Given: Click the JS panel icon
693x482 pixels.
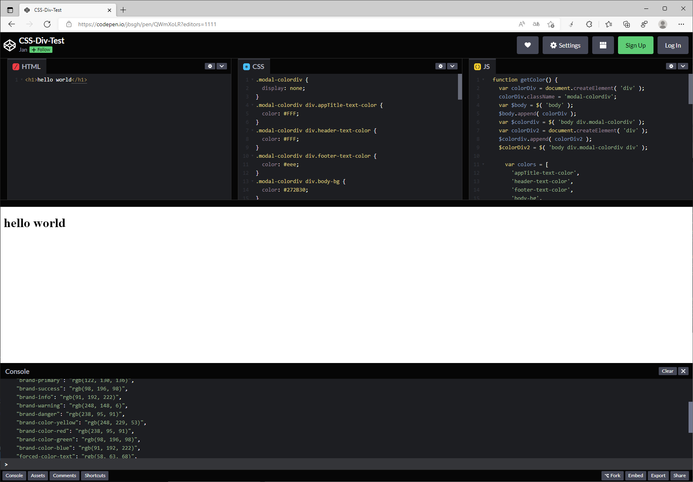Looking at the screenshot, I should [477, 66].
